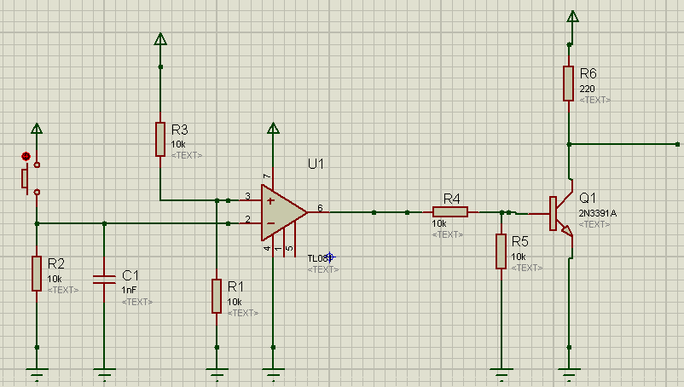Click the 1nF value of C1
Image resolution: width=684 pixels, height=387 pixels.
click(x=129, y=290)
